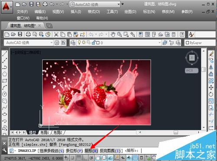Choose 反向剪裁(I) option in command line
Screen dimensions: 217x161
click(x=110, y=151)
